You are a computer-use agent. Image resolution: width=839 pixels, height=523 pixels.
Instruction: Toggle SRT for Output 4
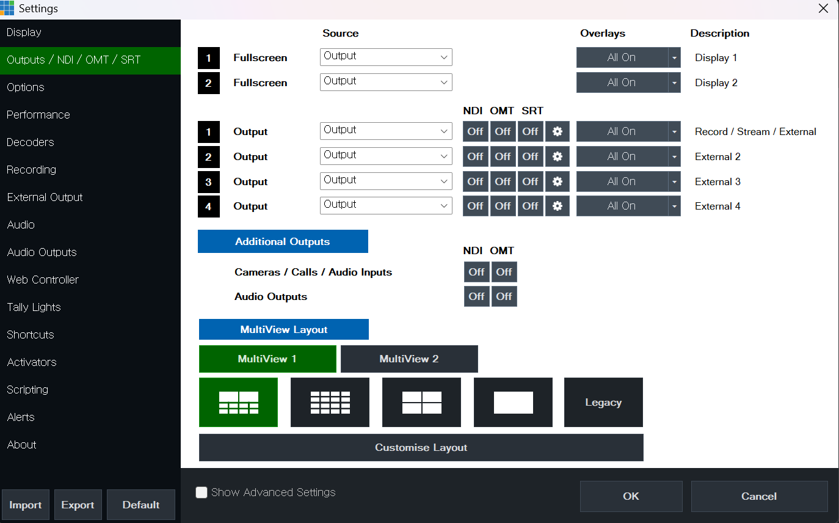[x=530, y=206]
